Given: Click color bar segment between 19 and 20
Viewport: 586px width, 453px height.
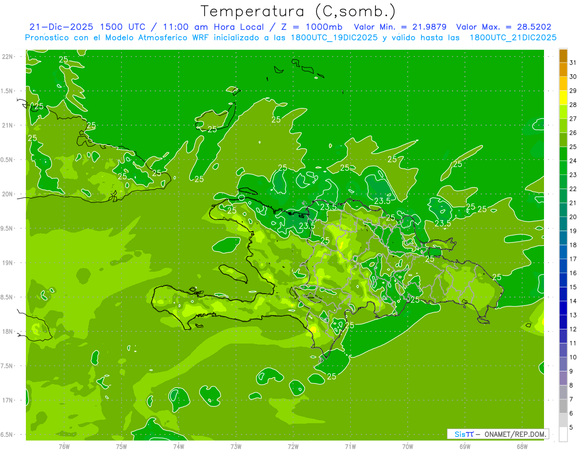Looking at the screenshot, I should (563, 224).
